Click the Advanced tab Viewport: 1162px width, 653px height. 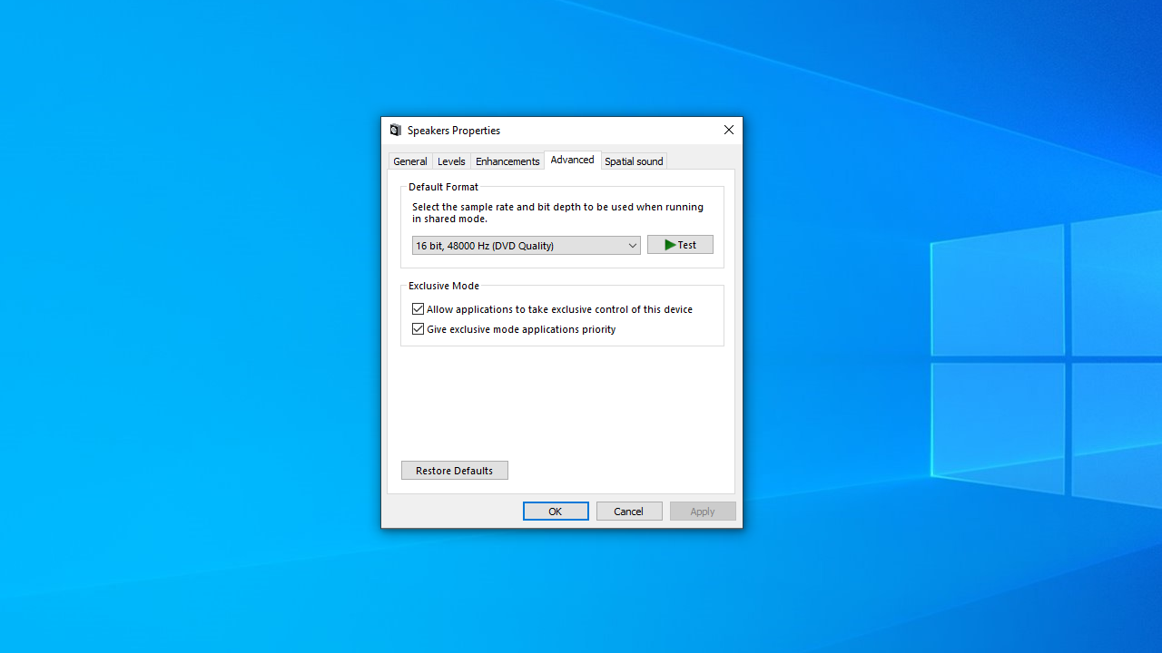[572, 160]
